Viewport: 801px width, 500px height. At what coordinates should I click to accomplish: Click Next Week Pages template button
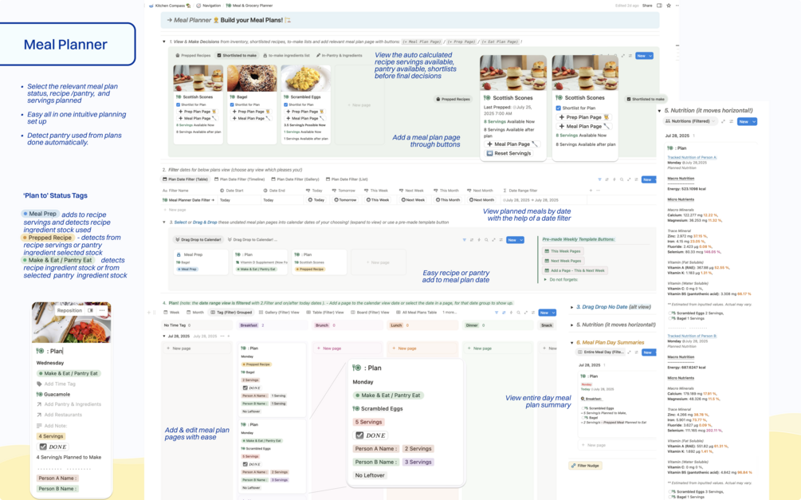click(x=563, y=261)
